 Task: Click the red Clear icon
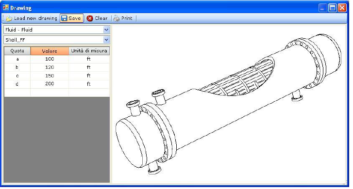pyautogui.click(x=90, y=18)
